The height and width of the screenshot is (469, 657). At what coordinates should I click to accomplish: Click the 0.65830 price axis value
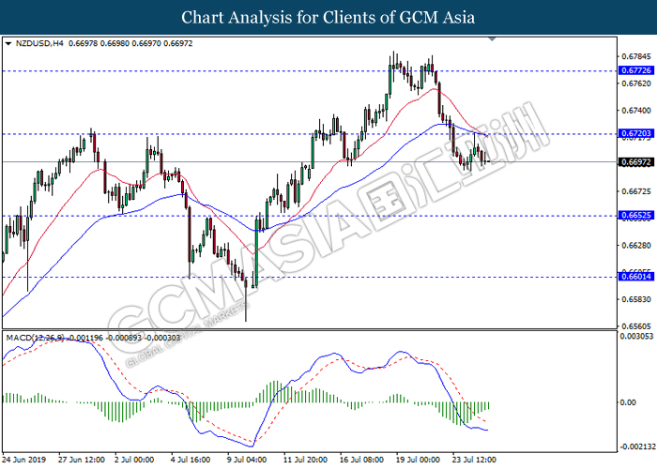[x=636, y=299]
